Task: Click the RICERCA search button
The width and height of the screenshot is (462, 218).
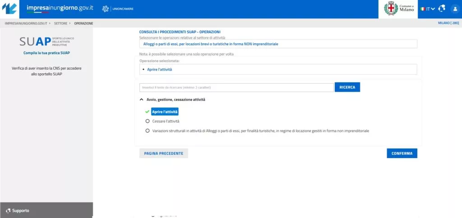Action: [347, 87]
